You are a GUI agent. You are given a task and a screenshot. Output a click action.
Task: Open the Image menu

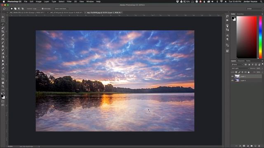pyautogui.click(x=38, y=2)
